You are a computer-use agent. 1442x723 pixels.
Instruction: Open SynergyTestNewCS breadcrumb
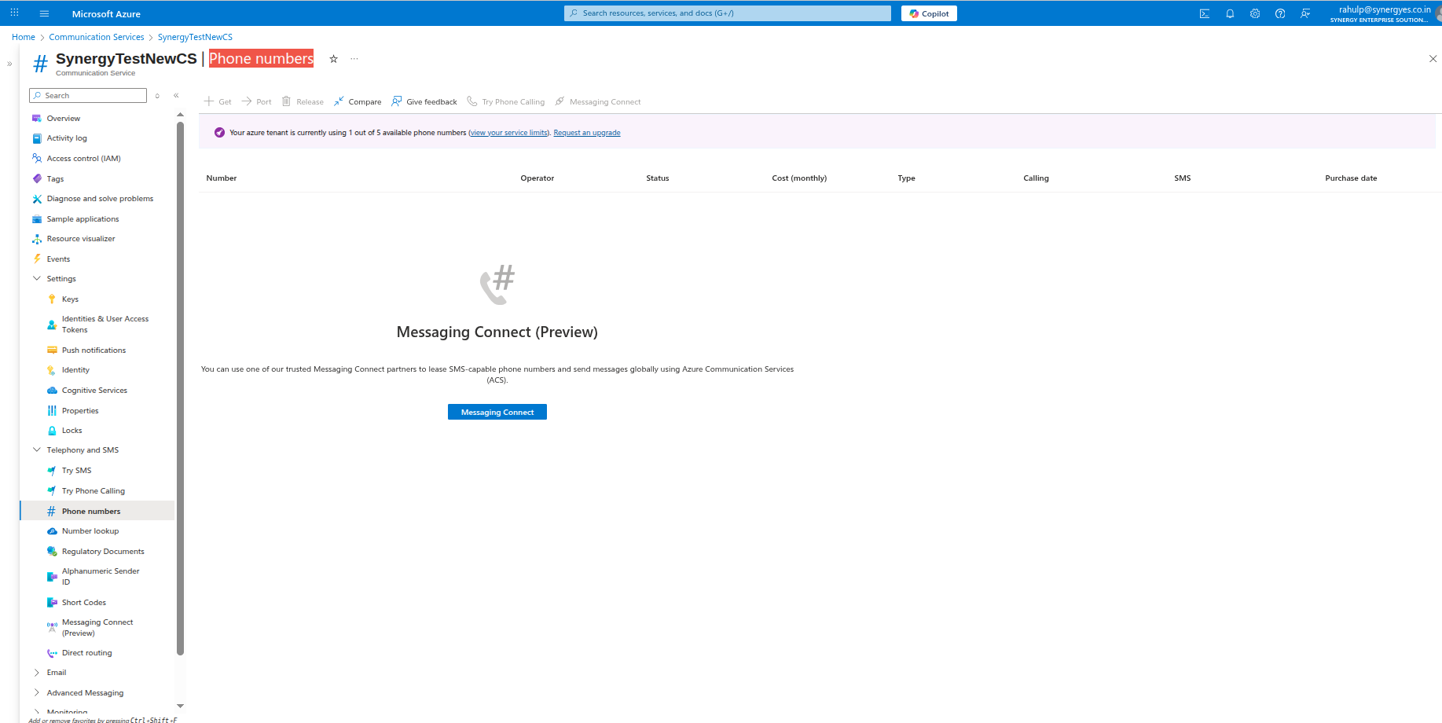click(x=195, y=37)
